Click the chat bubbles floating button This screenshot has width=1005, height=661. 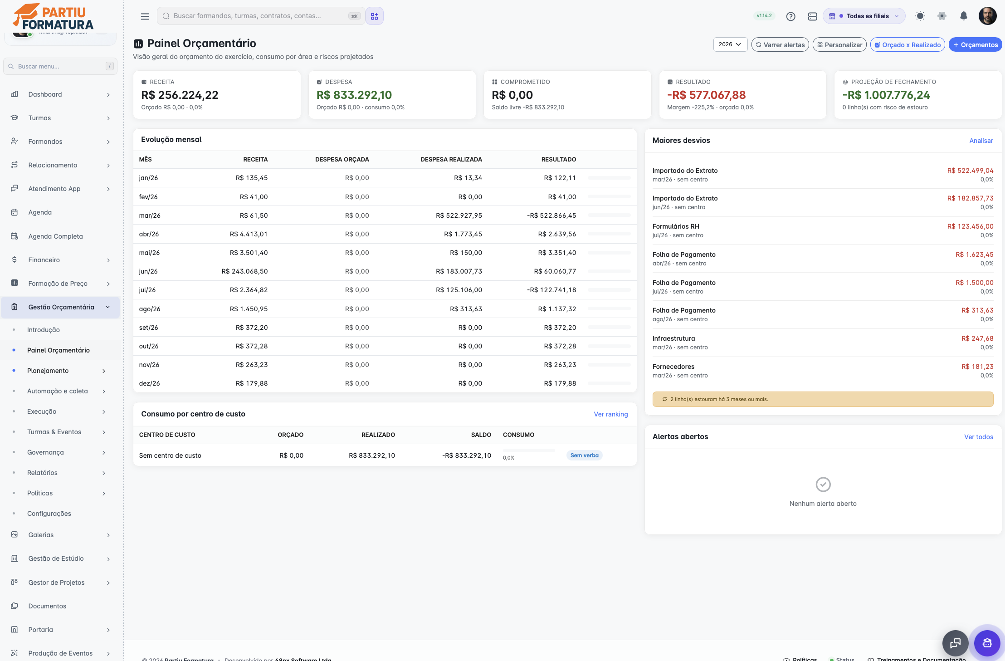(955, 643)
